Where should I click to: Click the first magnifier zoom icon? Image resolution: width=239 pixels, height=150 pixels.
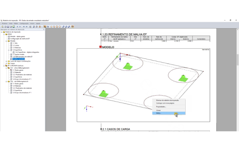34,26
